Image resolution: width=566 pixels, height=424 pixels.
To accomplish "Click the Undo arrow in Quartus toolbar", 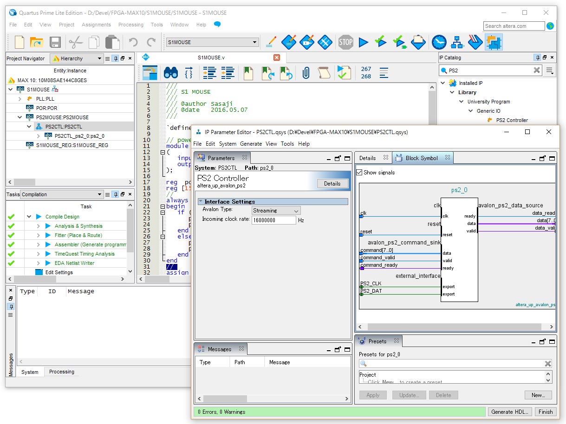I will click(x=133, y=42).
